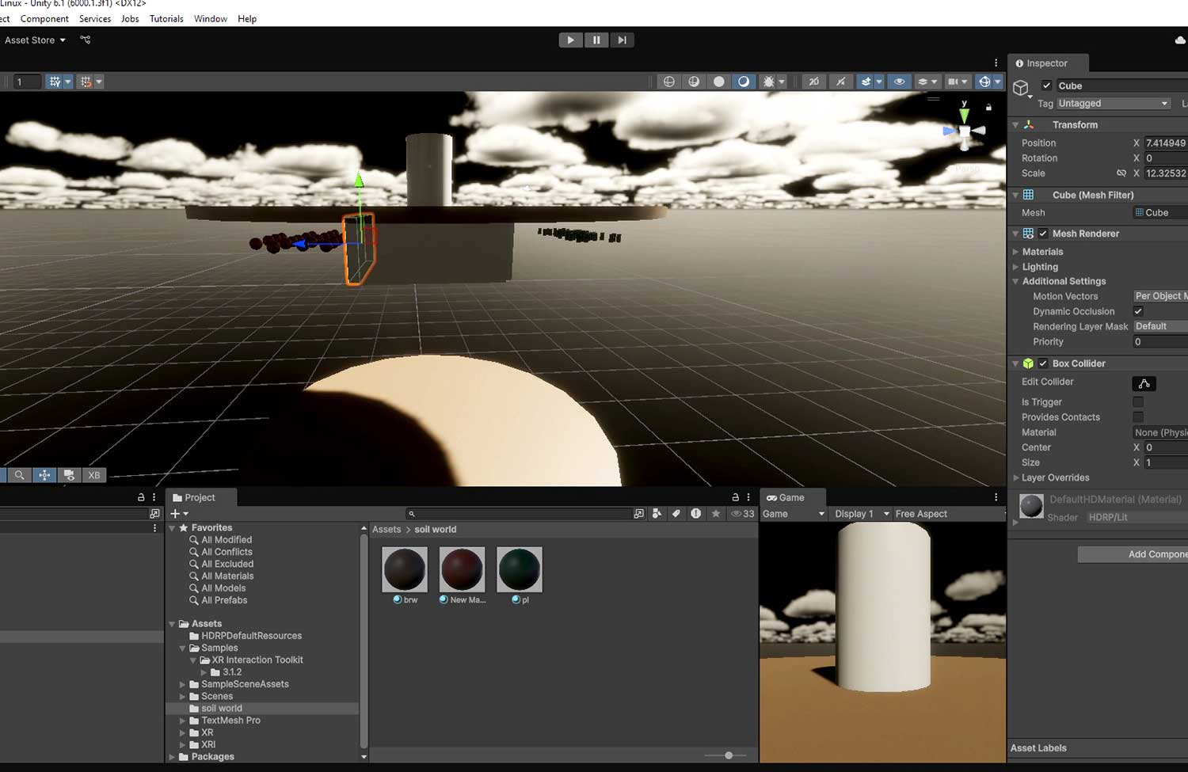Expand the Materials section in Mesh Renderer
Image resolution: width=1188 pixels, height=772 pixels.
pyautogui.click(x=1042, y=252)
